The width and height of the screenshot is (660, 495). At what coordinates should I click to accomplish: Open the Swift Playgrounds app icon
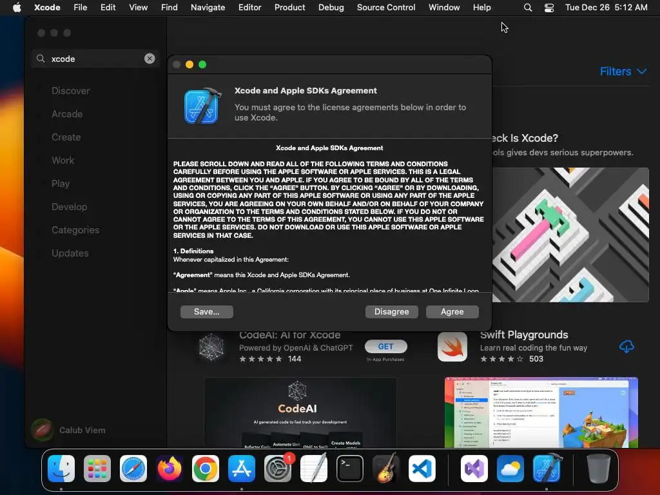pyautogui.click(x=452, y=347)
